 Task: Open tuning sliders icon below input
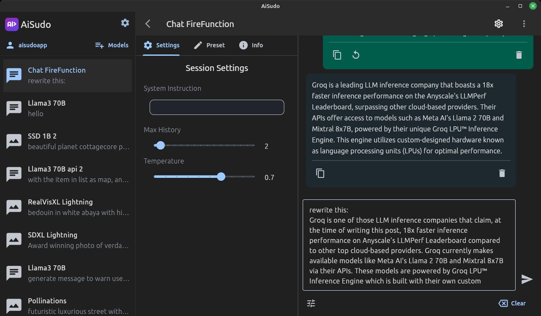click(311, 303)
